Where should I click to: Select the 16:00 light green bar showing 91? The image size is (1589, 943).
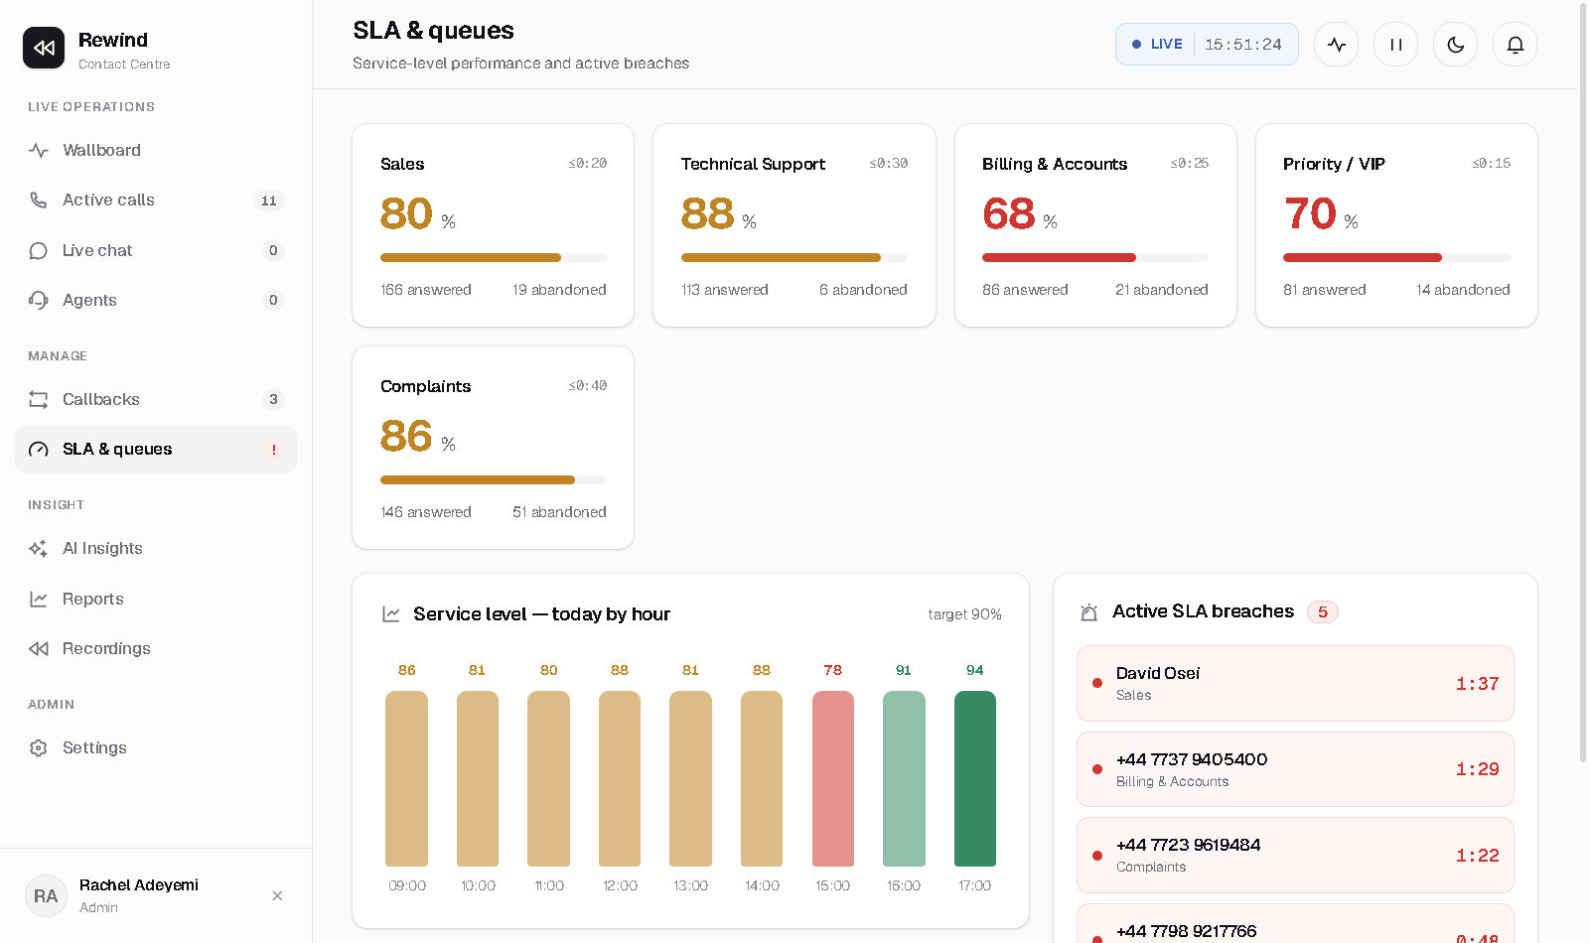[904, 779]
